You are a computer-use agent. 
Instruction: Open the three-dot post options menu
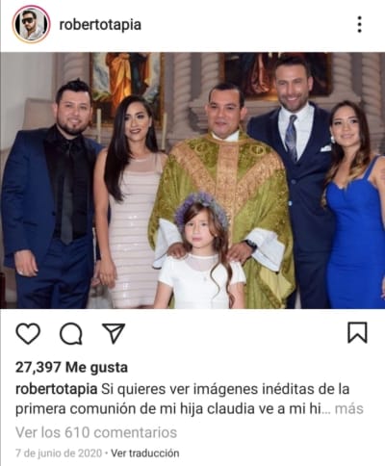coord(360,24)
